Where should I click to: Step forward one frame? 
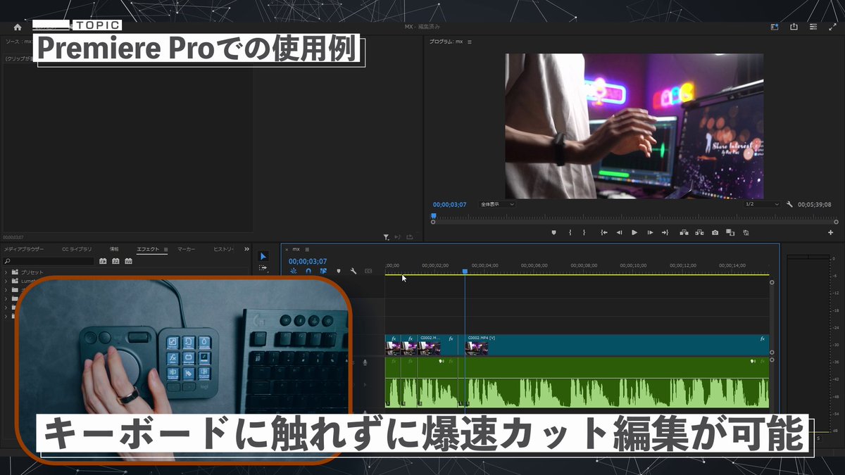click(650, 232)
